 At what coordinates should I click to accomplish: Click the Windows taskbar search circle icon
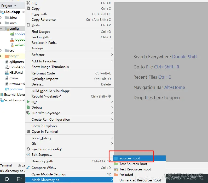(x=7, y=179)
